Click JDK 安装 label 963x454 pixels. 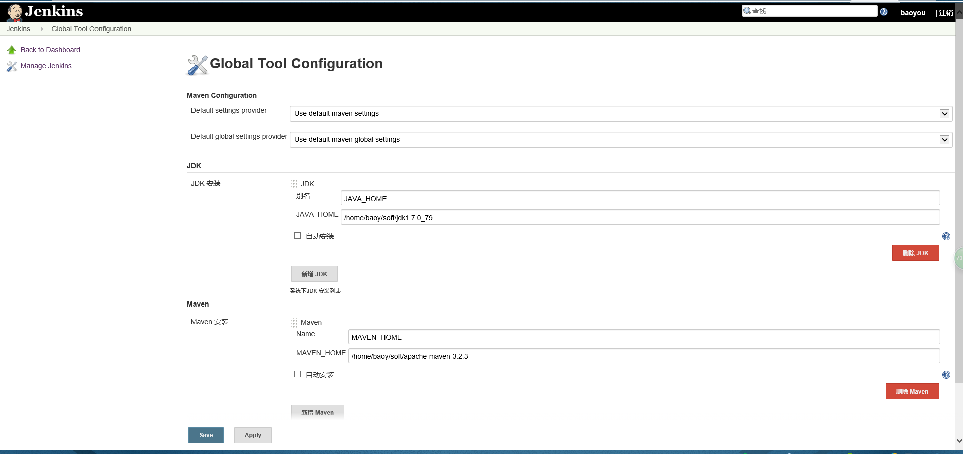coord(206,183)
